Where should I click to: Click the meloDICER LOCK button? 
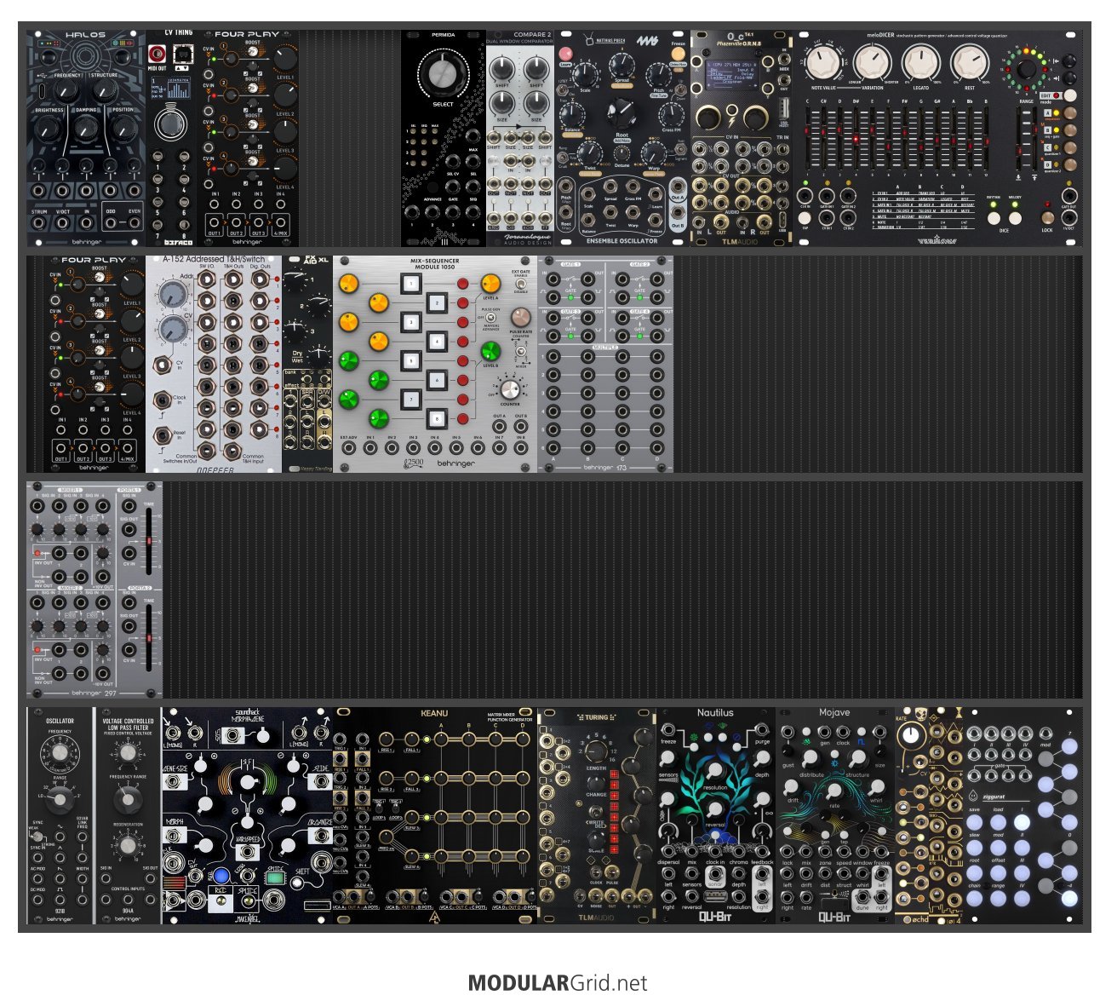click(x=1047, y=218)
